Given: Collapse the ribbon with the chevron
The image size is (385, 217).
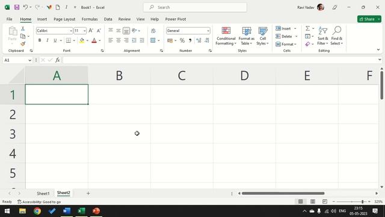Looking at the screenshot, I should pyautogui.click(x=378, y=49).
